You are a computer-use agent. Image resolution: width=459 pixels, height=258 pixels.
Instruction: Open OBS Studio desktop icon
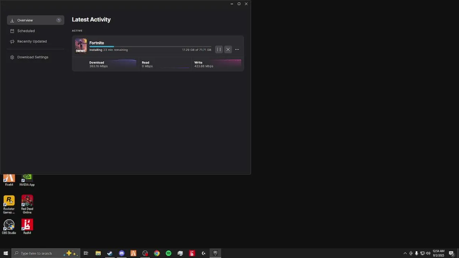9,227
